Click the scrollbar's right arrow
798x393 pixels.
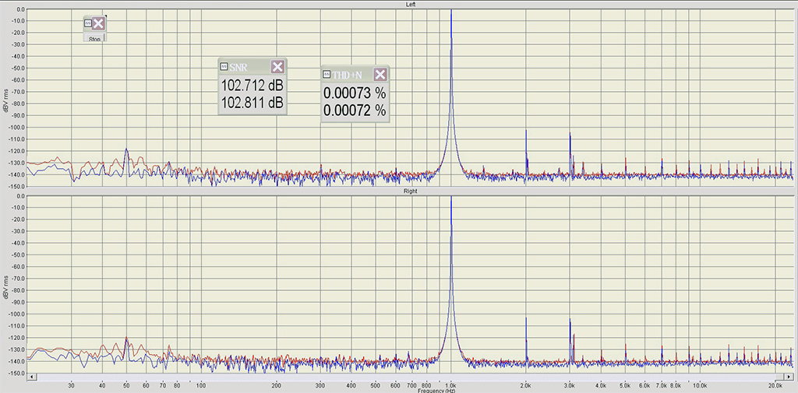(x=789, y=377)
